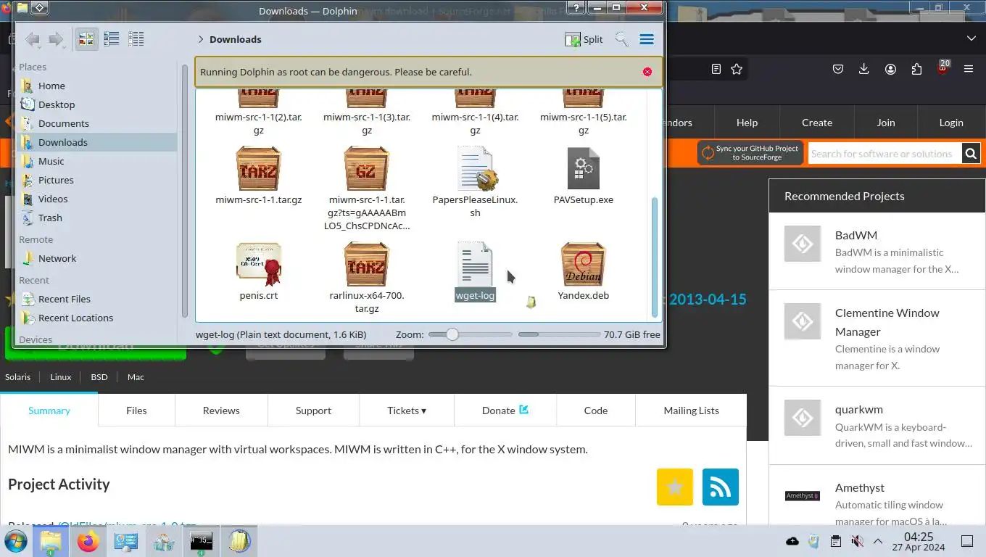List all tabs arrow in Firefox
The width and height of the screenshot is (986, 557).
click(x=971, y=38)
